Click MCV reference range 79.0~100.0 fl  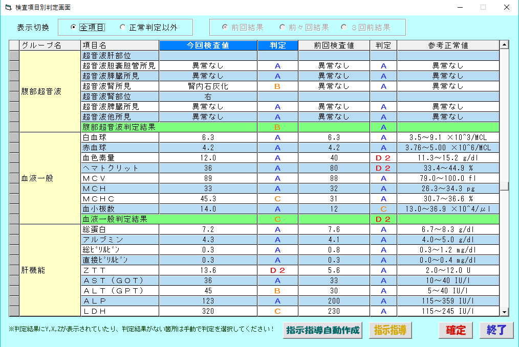tap(448, 178)
